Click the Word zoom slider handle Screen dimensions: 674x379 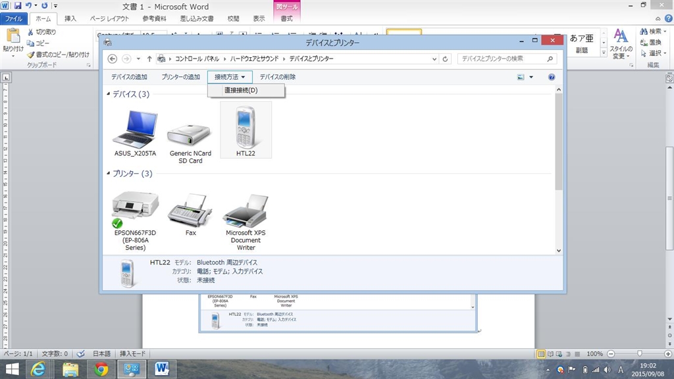point(640,353)
